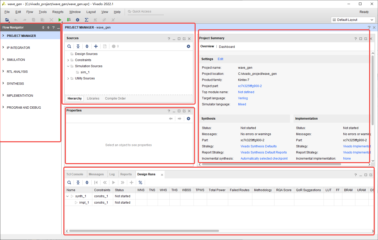Image resolution: width=378 pixels, height=240 pixels.
Task: Switch to Messages tab
Action: (x=96, y=174)
